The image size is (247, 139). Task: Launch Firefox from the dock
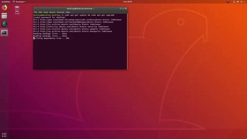4,8
